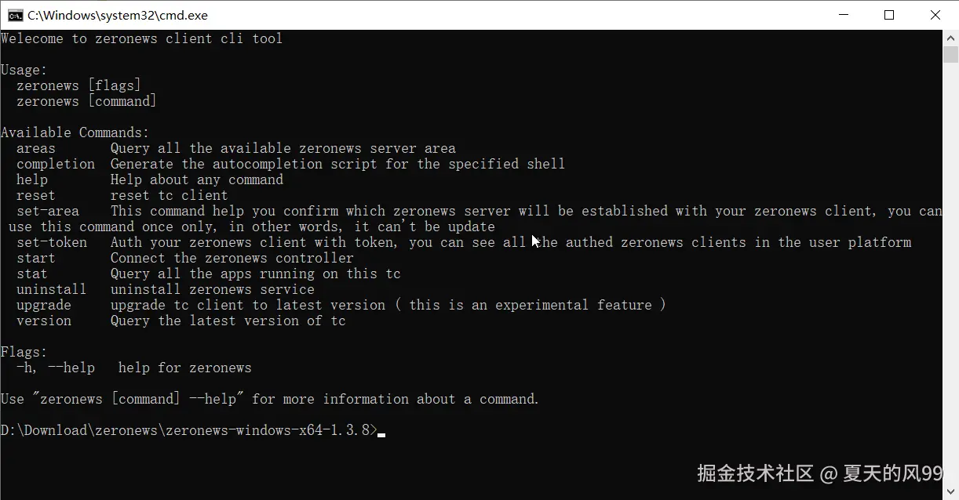The height and width of the screenshot is (500, 959).
Task: Click at the command prompt cursor
Action: 381,433
